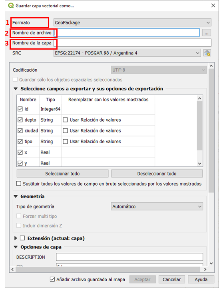
Task: Expand the Extensión (actual: capa) section
Action: click(x=16, y=238)
